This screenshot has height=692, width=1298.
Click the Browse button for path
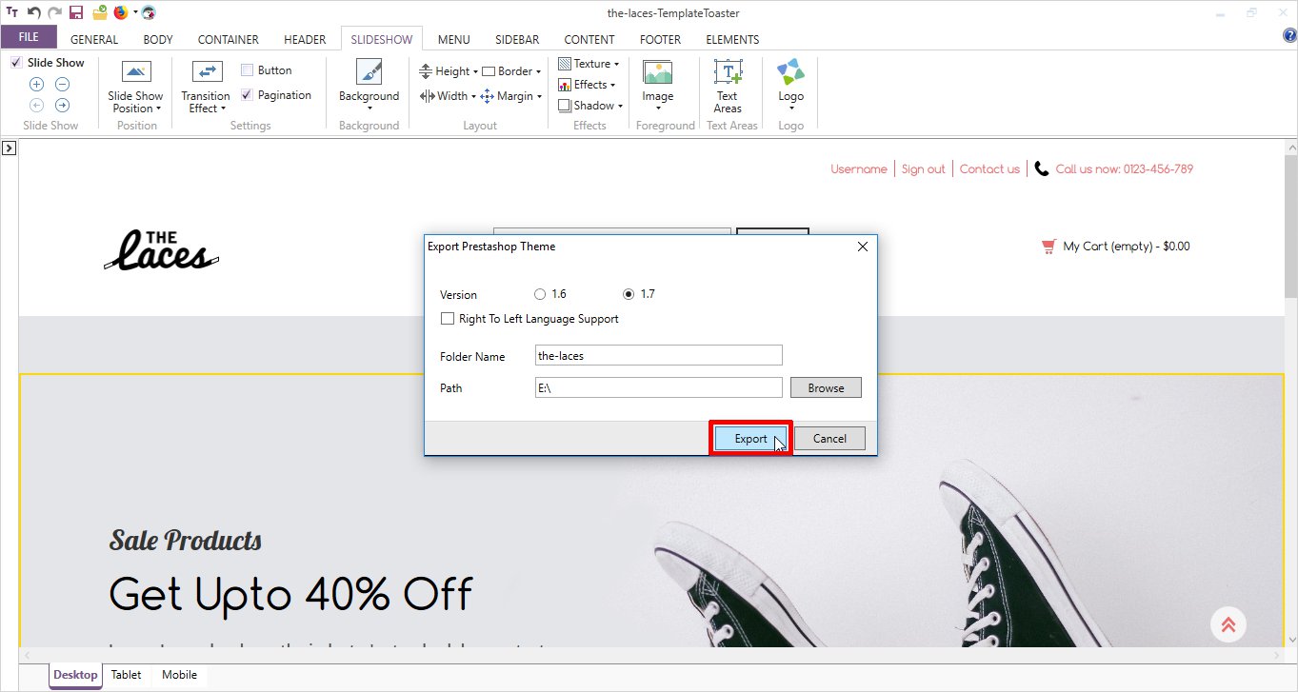[826, 388]
